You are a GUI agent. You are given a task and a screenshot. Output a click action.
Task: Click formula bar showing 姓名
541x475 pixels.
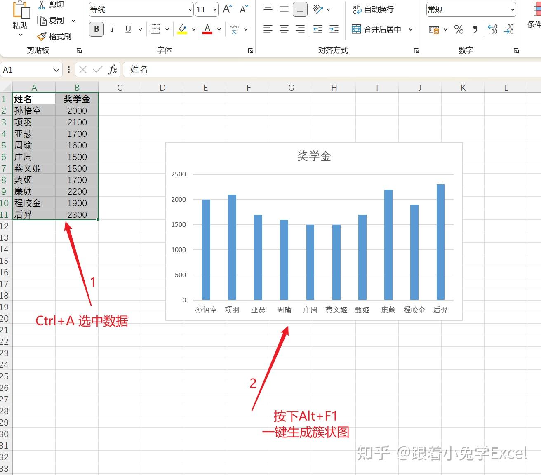click(x=332, y=70)
